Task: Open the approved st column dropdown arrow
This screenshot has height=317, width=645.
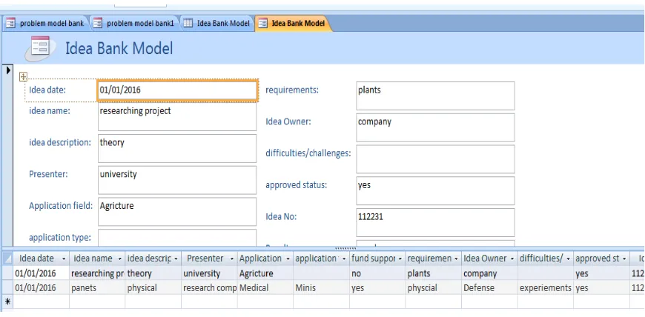Action: [x=624, y=259]
